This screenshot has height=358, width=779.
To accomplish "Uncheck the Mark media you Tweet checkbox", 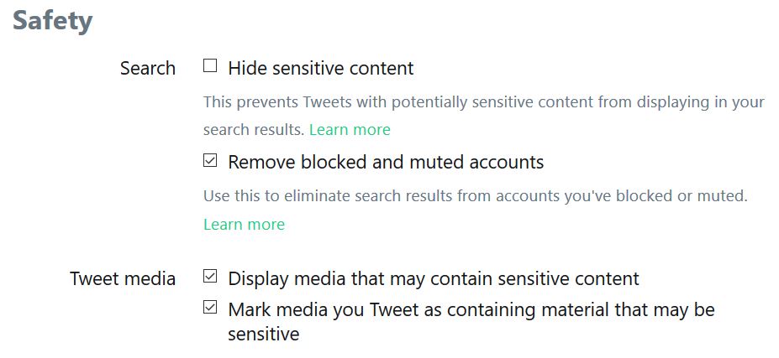I will (210, 308).
